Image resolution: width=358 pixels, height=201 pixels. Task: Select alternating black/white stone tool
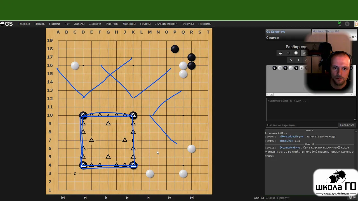[280, 53]
